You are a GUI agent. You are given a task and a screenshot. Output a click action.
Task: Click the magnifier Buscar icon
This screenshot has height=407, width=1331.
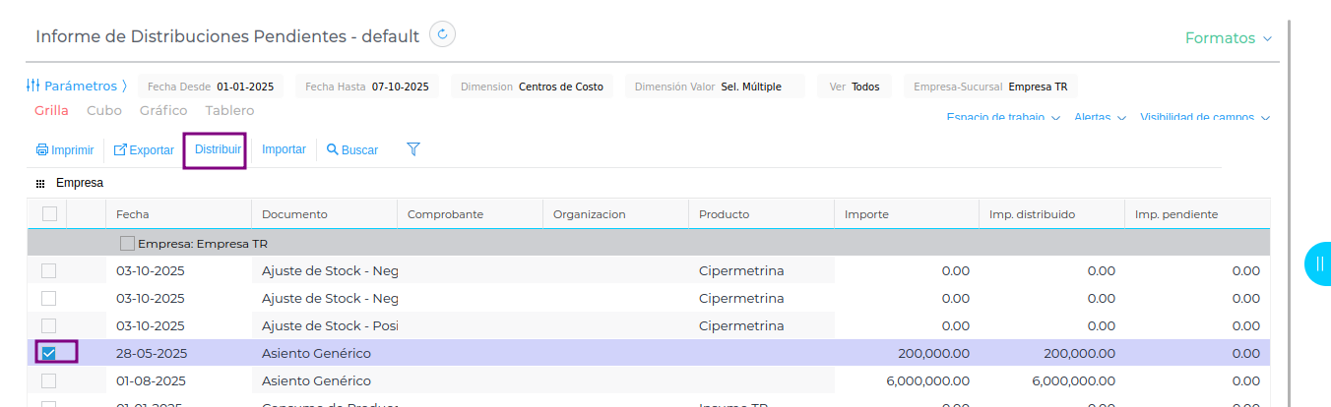click(x=333, y=150)
